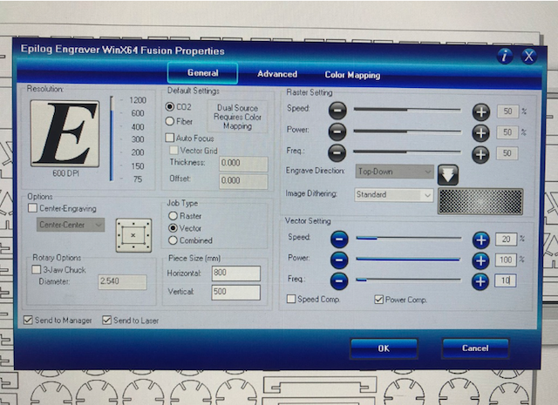
Task: Increase Raster Power with plus button
Action: (480, 133)
